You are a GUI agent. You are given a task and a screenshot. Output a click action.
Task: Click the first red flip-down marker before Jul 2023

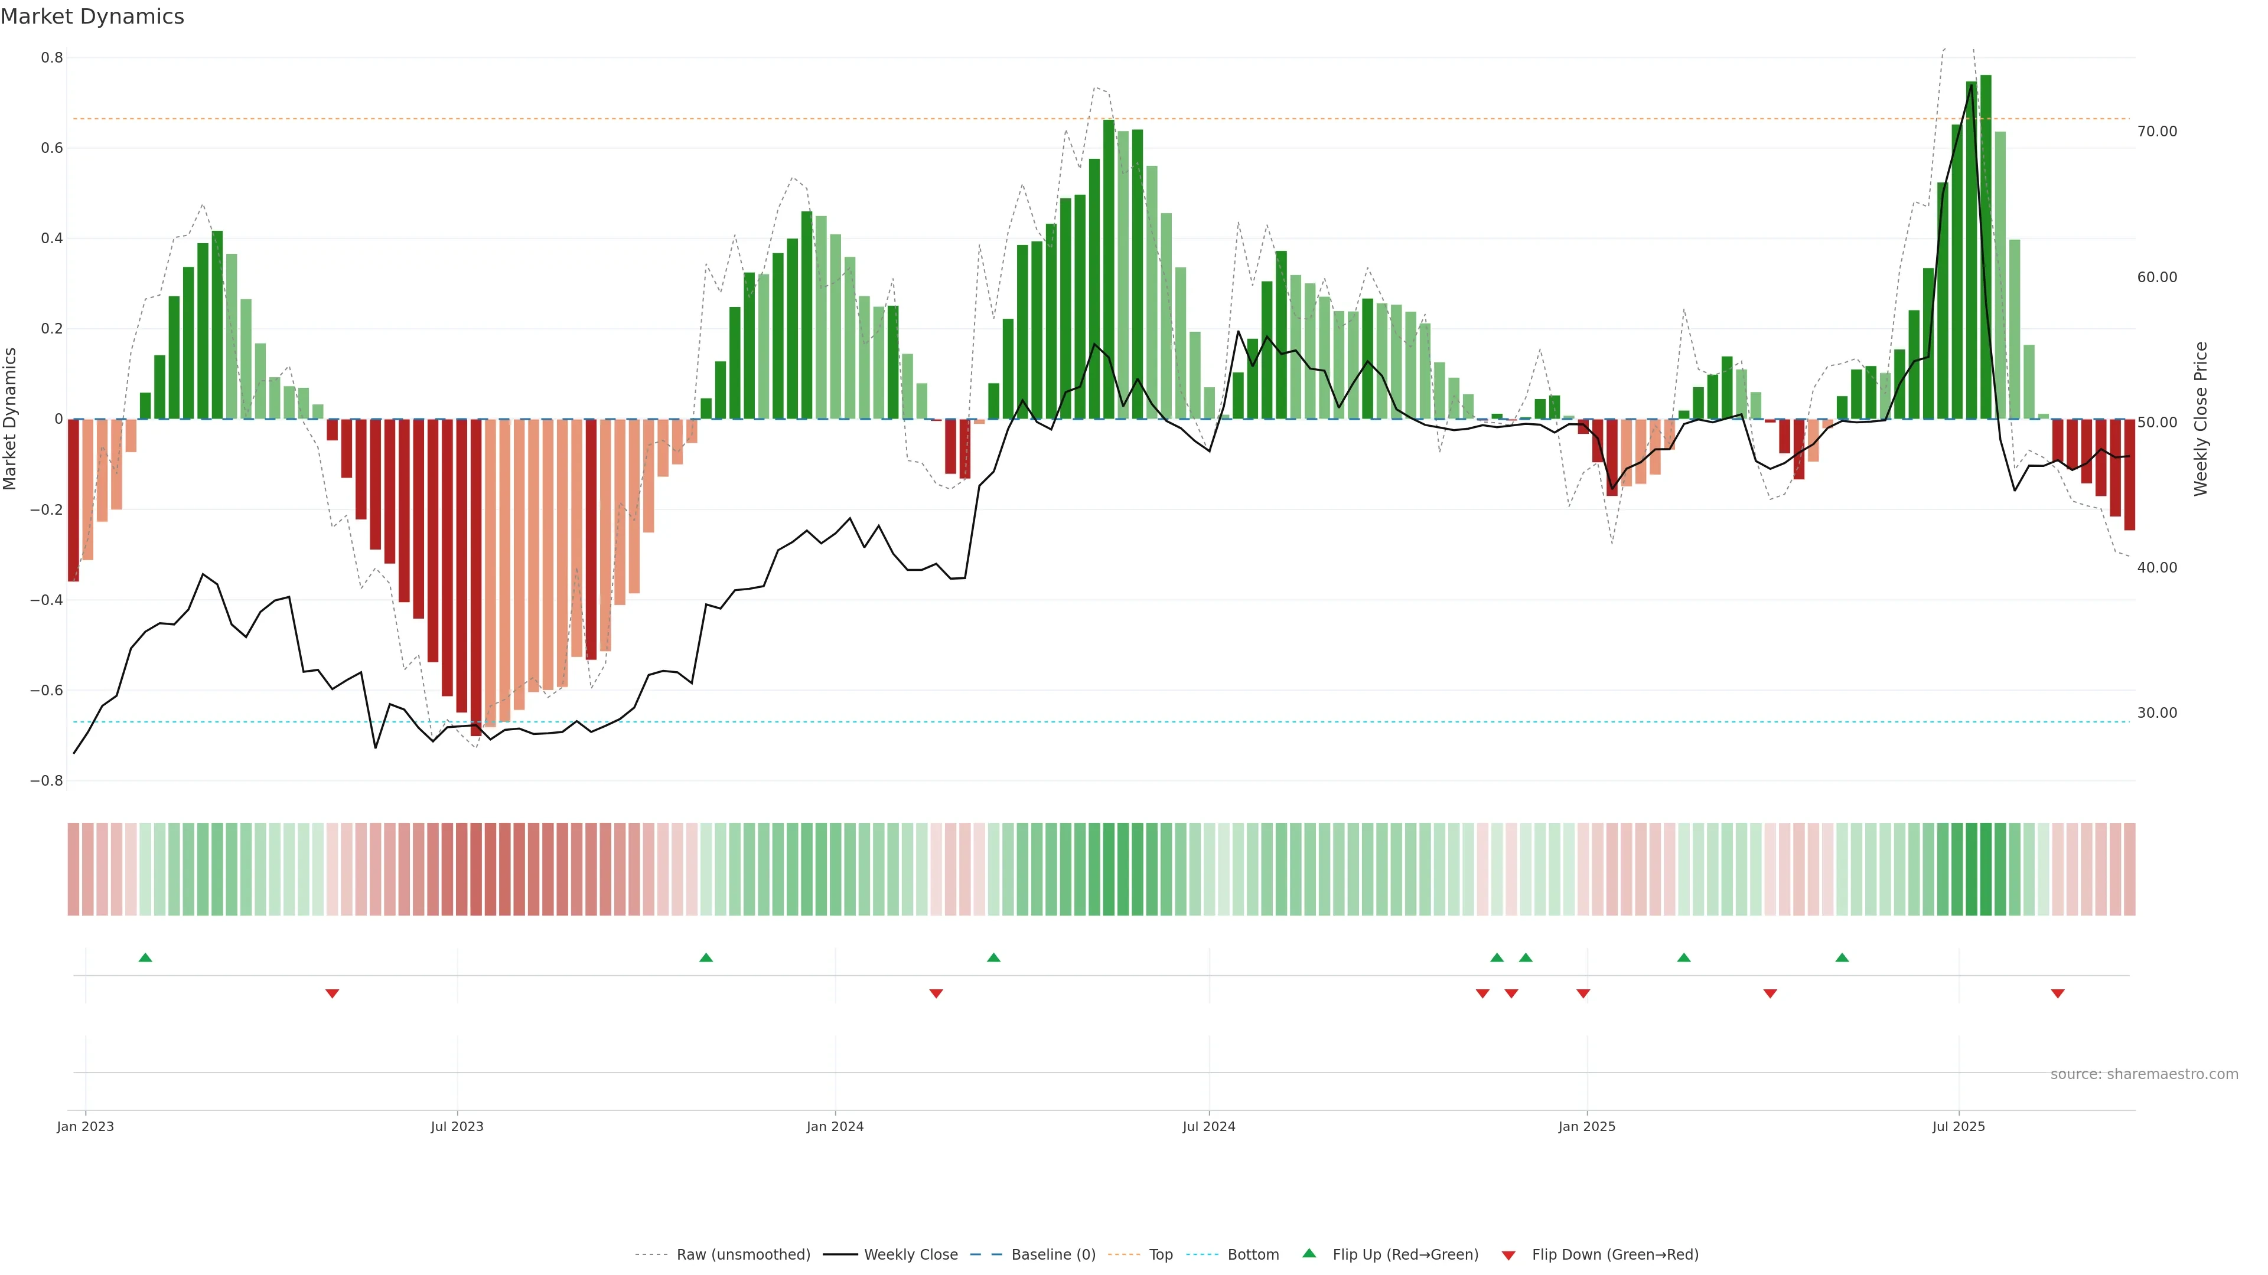(332, 993)
